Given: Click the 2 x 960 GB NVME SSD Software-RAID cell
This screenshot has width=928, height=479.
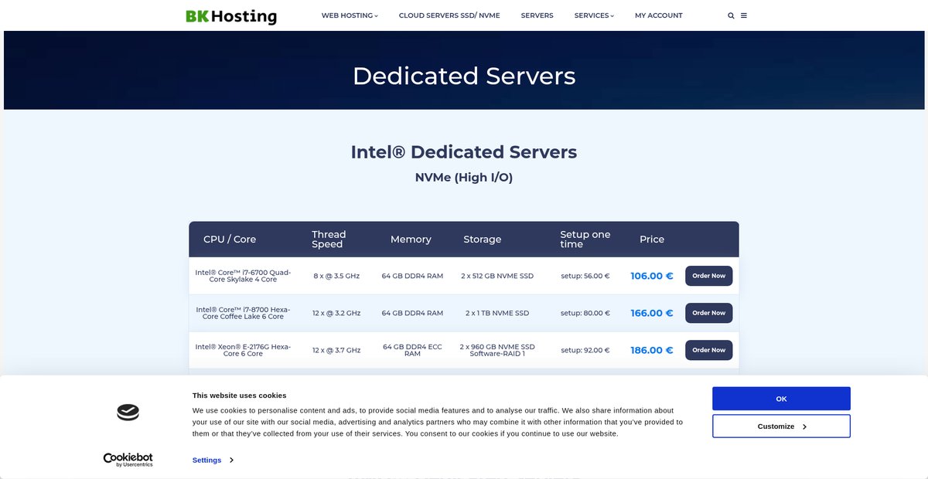Looking at the screenshot, I should (x=497, y=350).
